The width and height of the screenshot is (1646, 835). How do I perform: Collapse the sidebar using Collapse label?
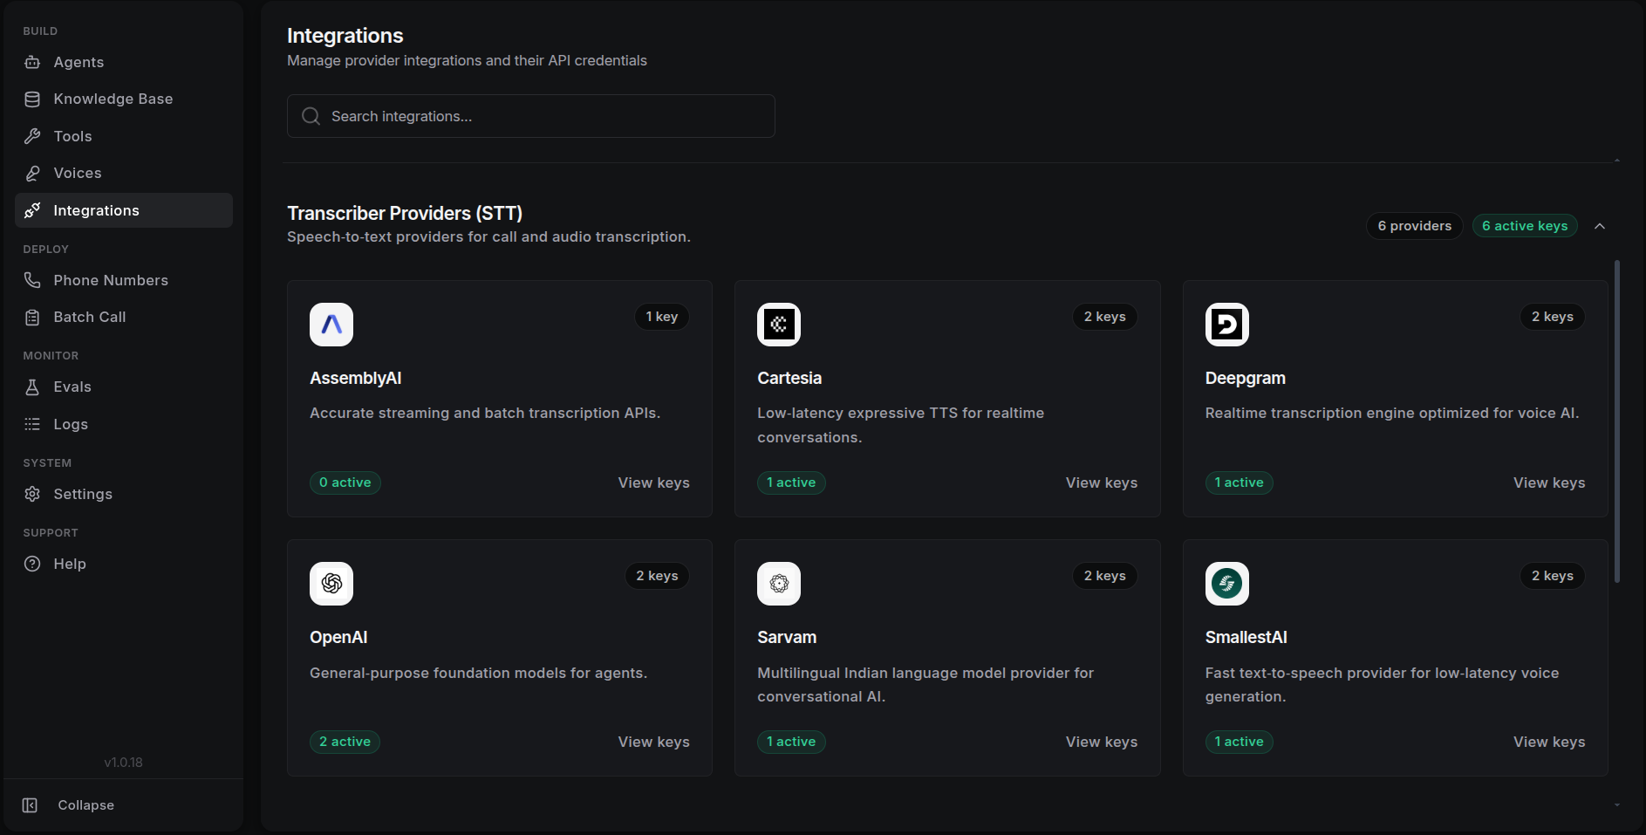click(x=86, y=804)
